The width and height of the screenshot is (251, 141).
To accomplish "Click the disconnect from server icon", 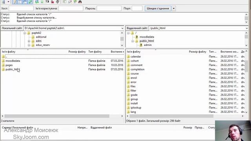I will point(53,2).
